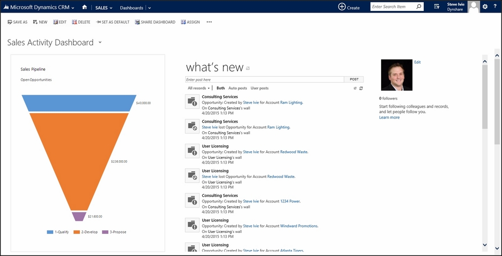Click the blue 1-Qualify funnel segment

click(x=79, y=103)
